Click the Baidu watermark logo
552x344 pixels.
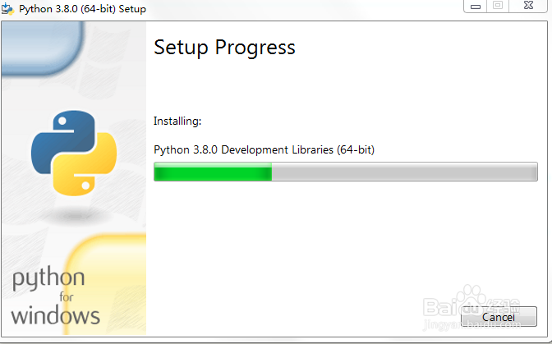point(471,306)
